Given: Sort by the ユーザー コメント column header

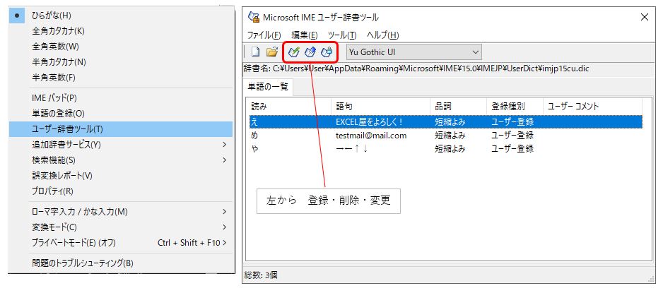Looking at the screenshot, I should coord(592,107).
